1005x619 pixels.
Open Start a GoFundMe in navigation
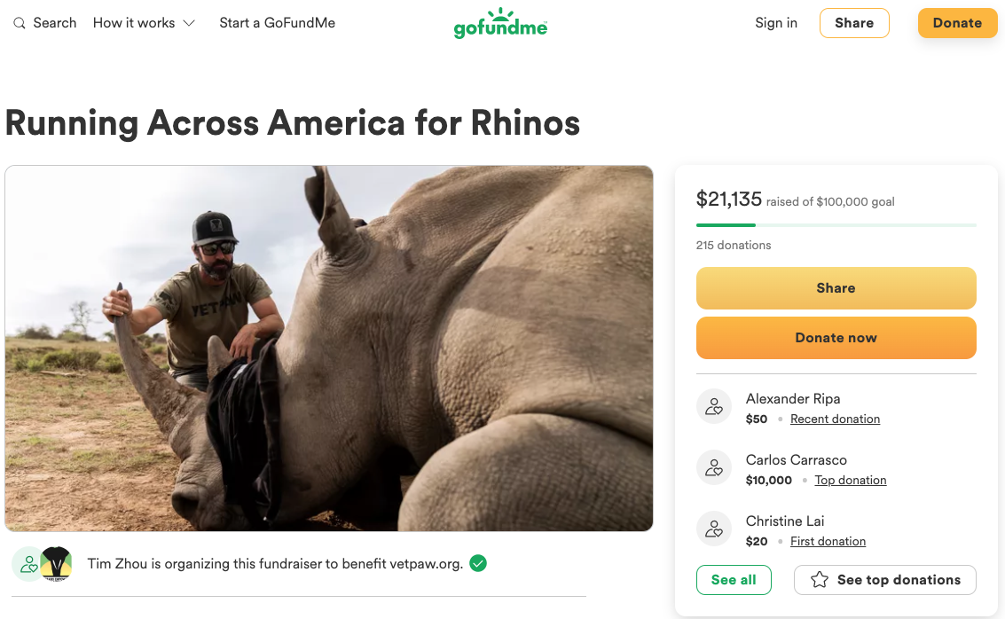pyautogui.click(x=277, y=23)
